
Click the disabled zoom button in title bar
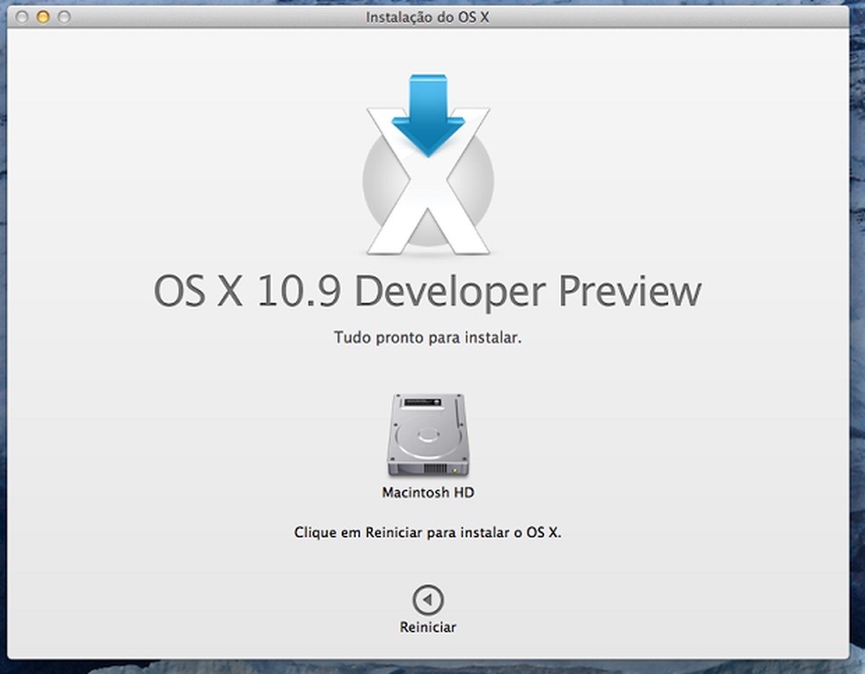tap(64, 17)
